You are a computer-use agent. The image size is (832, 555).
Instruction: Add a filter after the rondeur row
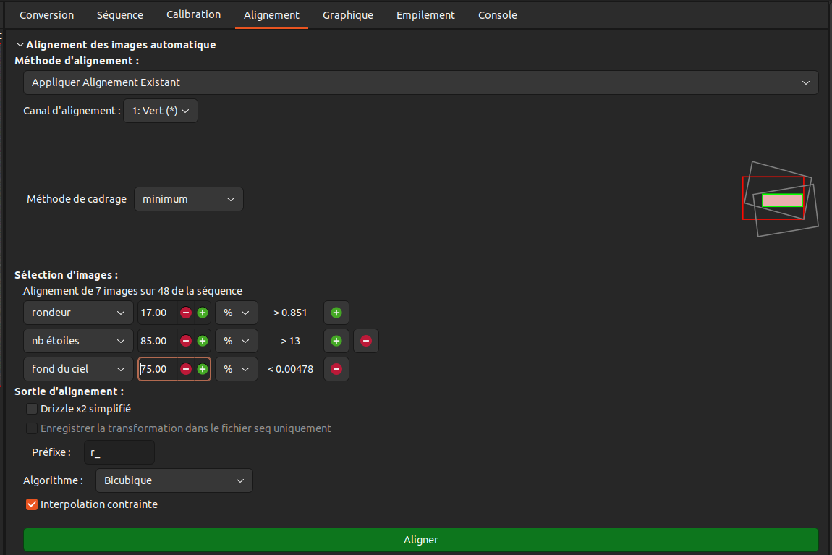(336, 313)
